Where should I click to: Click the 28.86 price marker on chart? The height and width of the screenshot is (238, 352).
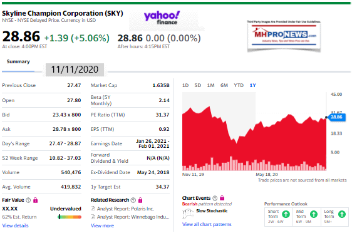(336, 117)
